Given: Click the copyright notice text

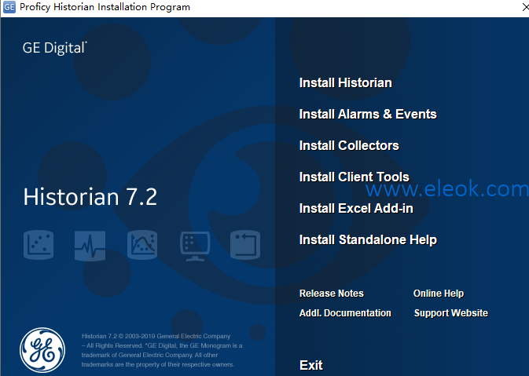Looking at the screenshot, I should tap(162, 350).
